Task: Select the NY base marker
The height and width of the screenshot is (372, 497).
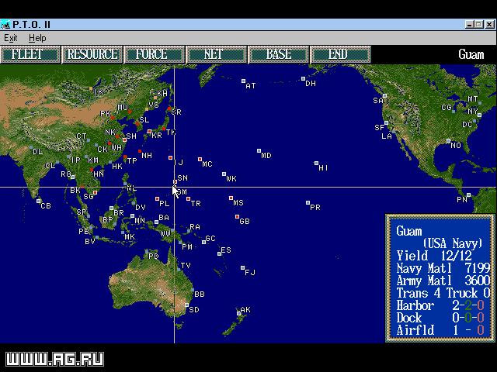Action: [x=480, y=115]
